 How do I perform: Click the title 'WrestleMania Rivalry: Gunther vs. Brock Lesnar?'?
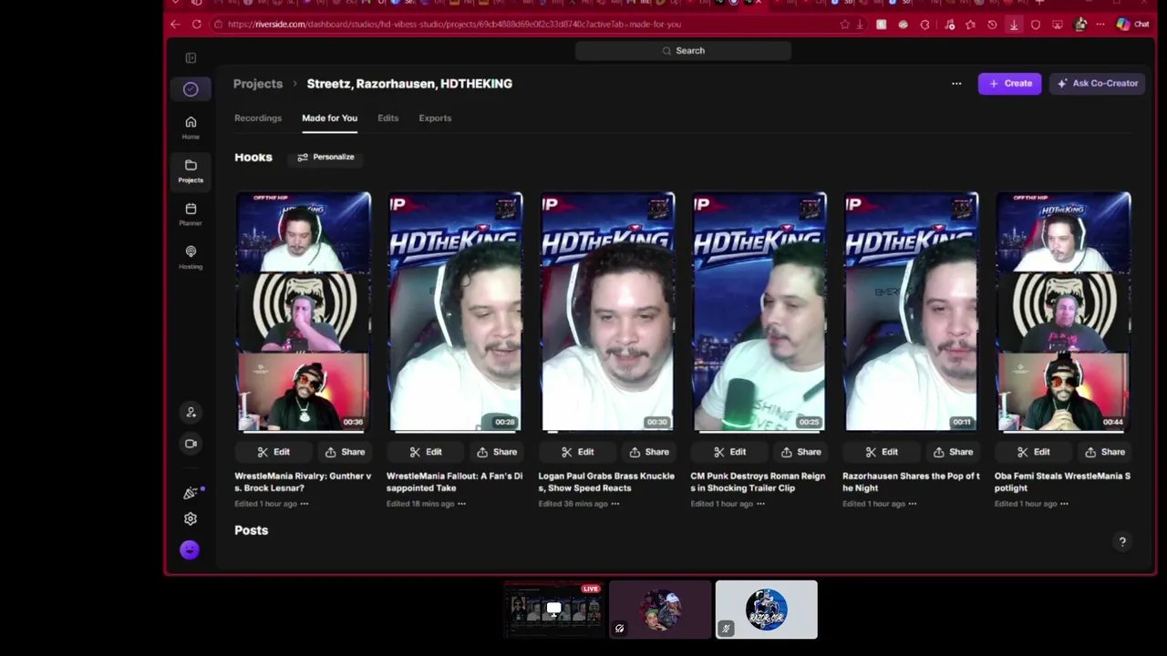point(303,482)
